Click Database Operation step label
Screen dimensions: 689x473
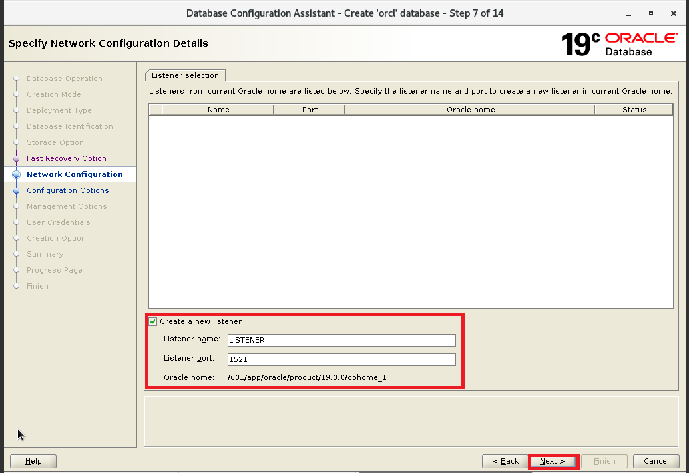(64, 79)
